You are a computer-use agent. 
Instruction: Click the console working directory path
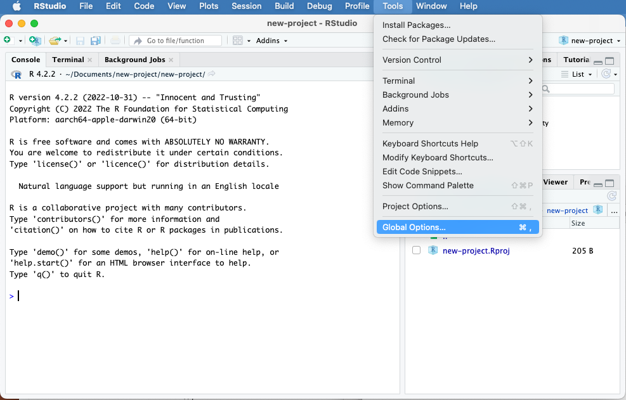coord(135,74)
